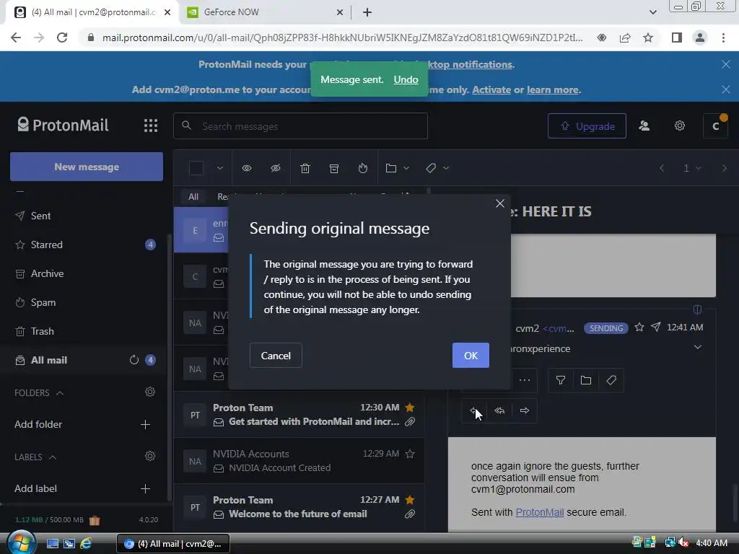Mark as spam with fire icon
Viewport: 739px width, 554px height.
point(362,168)
